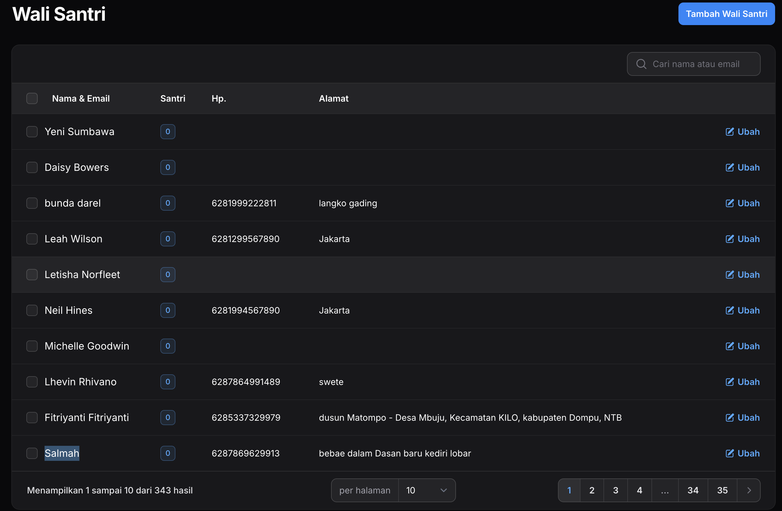Focus the Cari nama atau email field
The height and width of the screenshot is (511, 782).
(x=693, y=64)
